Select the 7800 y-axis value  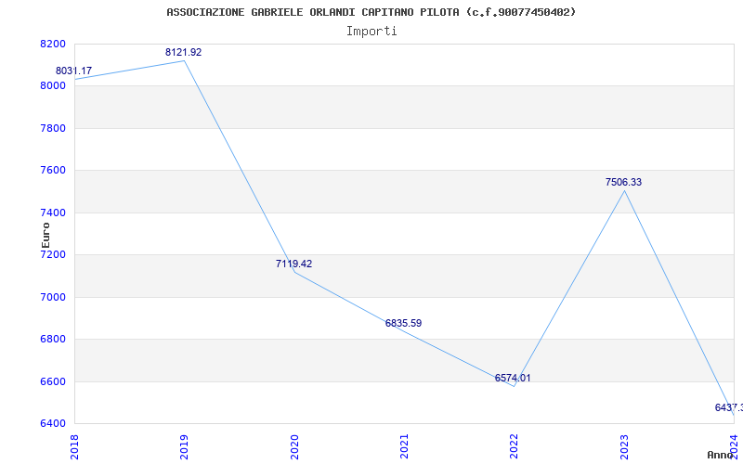point(53,128)
